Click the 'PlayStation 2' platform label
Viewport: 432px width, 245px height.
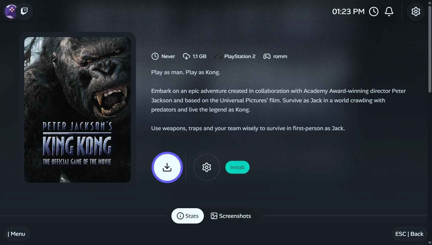(240, 56)
